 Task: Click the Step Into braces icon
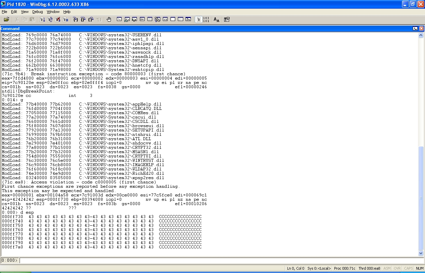point(76,20)
